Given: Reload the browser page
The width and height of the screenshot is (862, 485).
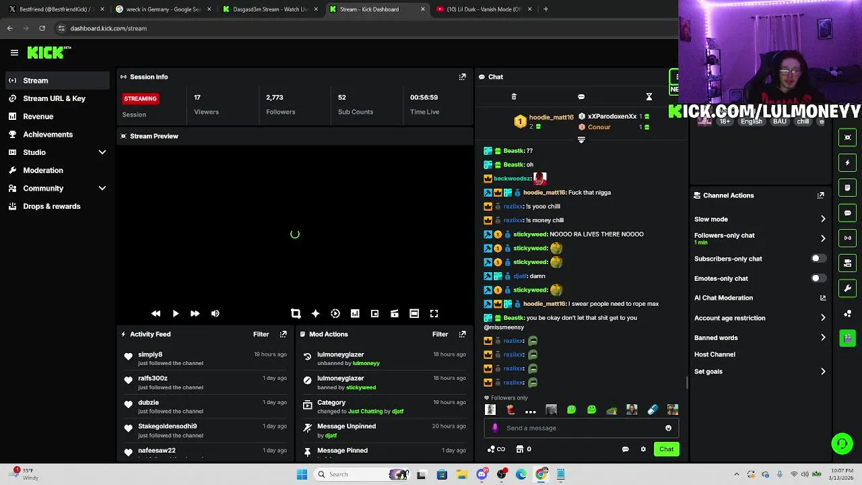Looking at the screenshot, I should (42, 28).
